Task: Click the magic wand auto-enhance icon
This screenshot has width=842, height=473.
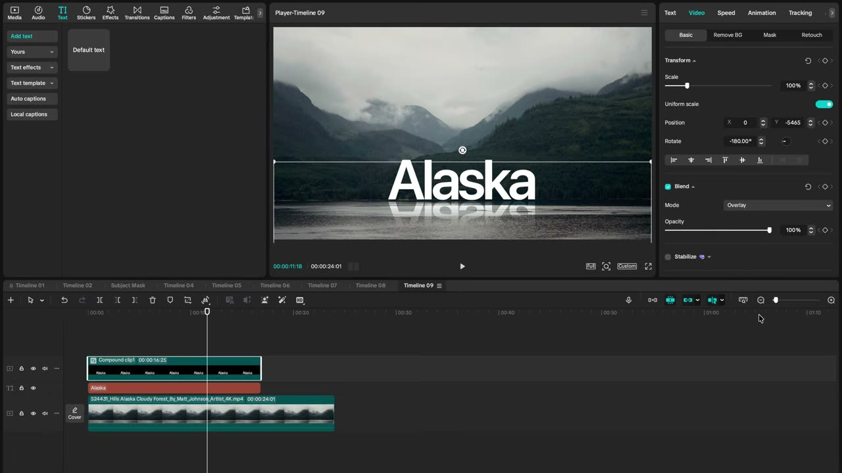Action: pyautogui.click(x=282, y=300)
